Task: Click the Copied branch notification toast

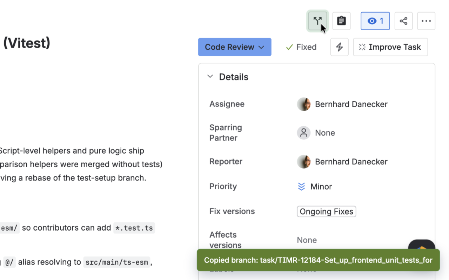Action: [x=318, y=260]
